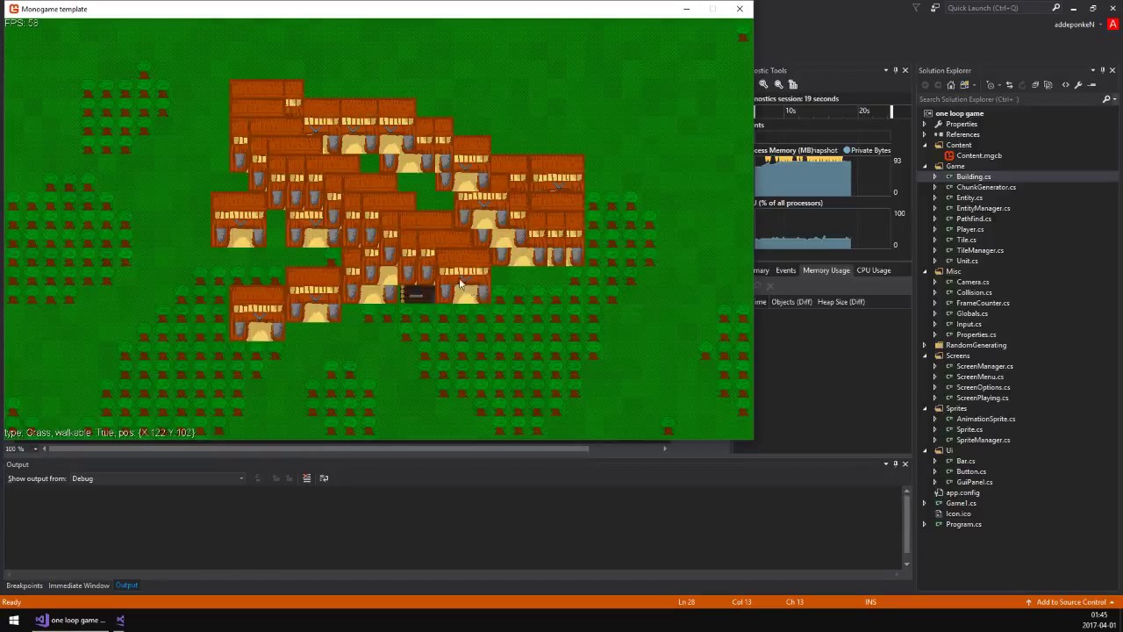Screen dimensions: 1123x632
Task: Select ScreenPlaying.cs file
Action: (x=983, y=398)
